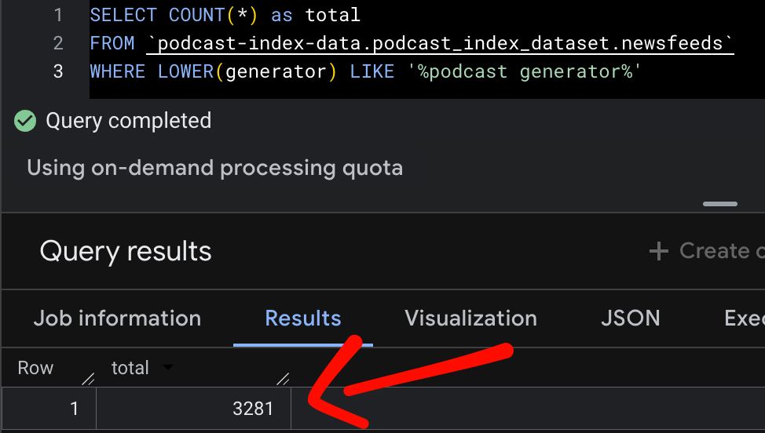765x433 pixels.
Task: Open the partially visible Execution tab
Action: pos(743,318)
